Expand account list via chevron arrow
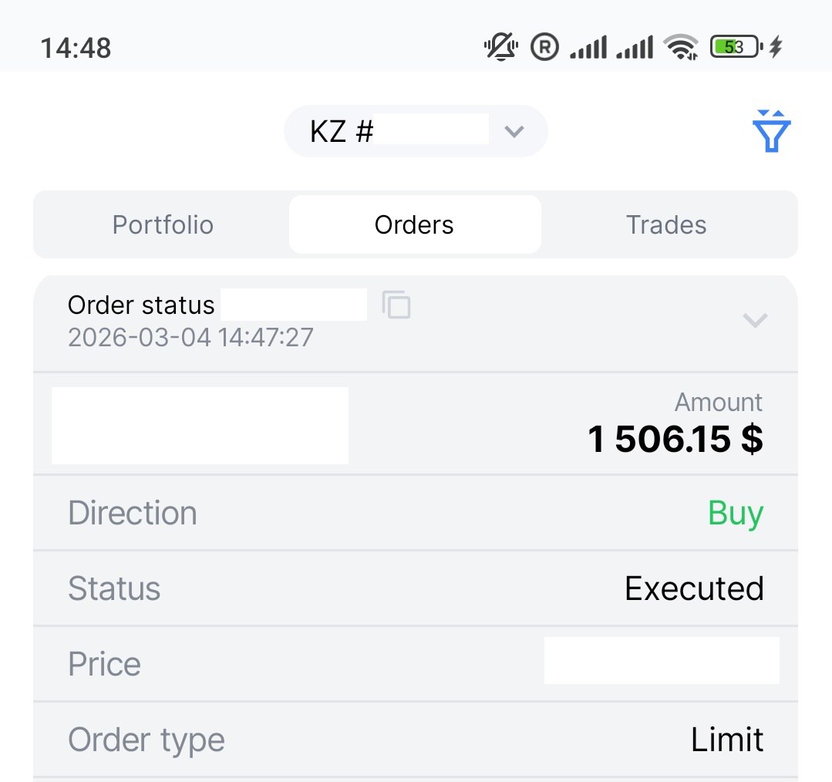The height and width of the screenshot is (782, 832). pyautogui.click(x=514, y=132)
